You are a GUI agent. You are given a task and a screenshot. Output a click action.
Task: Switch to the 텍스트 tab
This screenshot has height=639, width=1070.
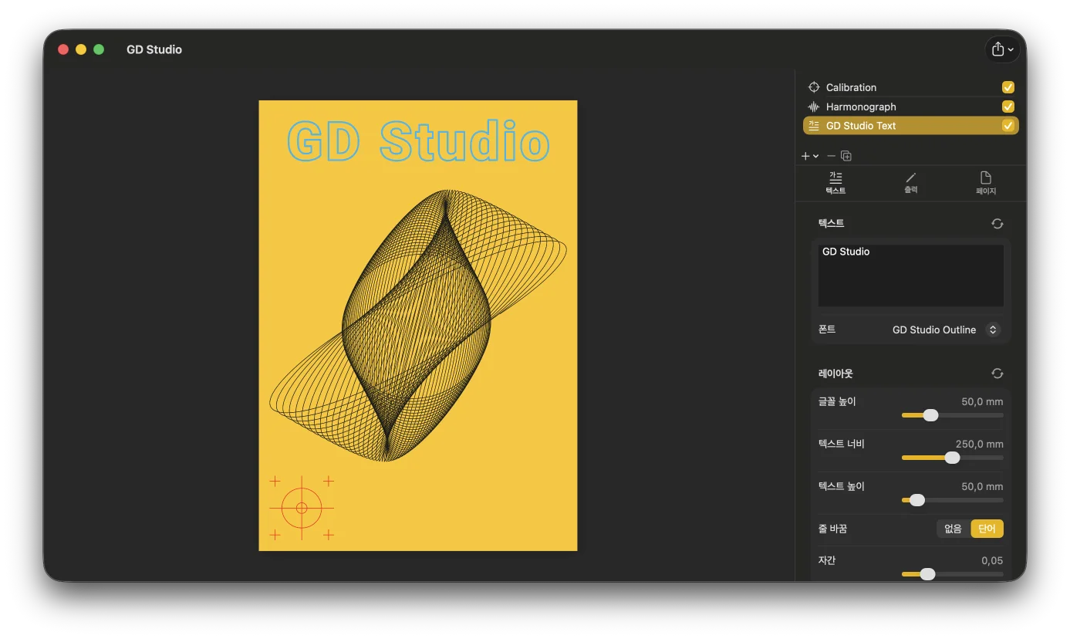pos(835,183)
